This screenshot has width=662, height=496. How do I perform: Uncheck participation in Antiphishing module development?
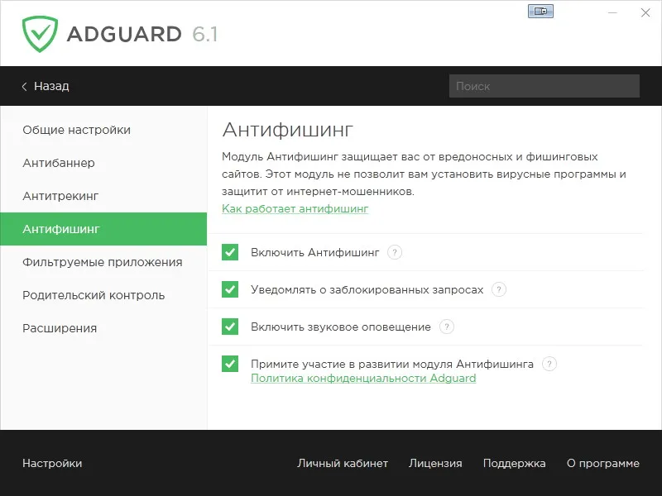pyautogui.click(x=230, y=364)
